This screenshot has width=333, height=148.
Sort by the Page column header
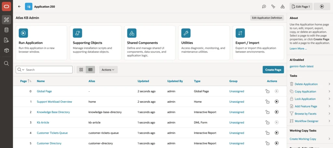click(23, 81)
